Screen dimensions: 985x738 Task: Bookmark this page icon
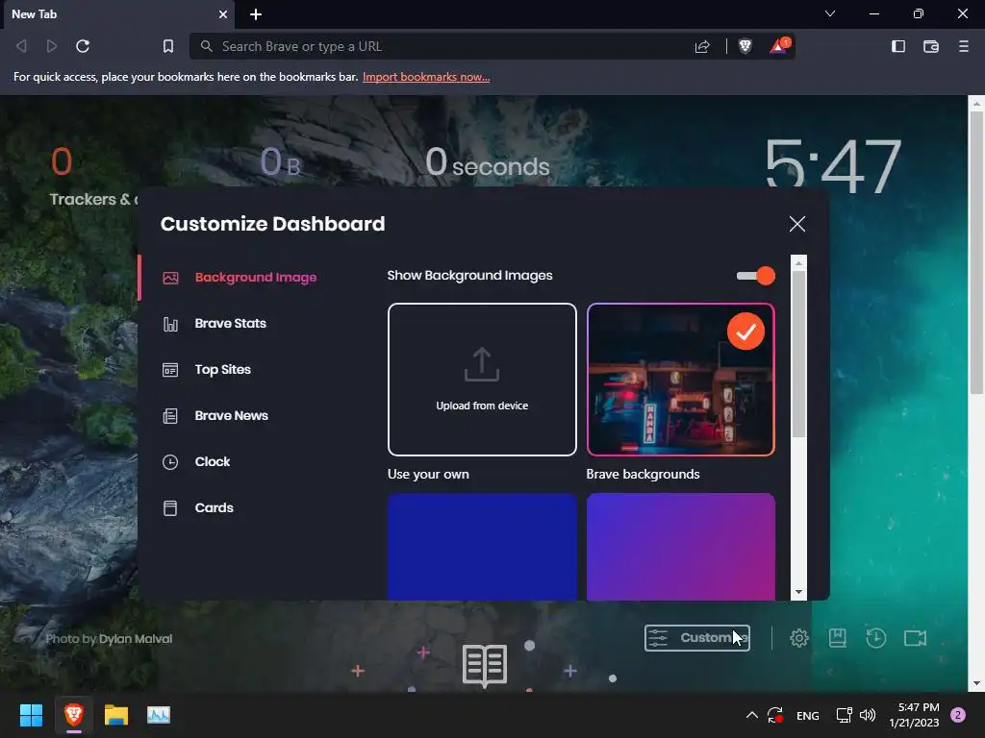coord(167,46)
